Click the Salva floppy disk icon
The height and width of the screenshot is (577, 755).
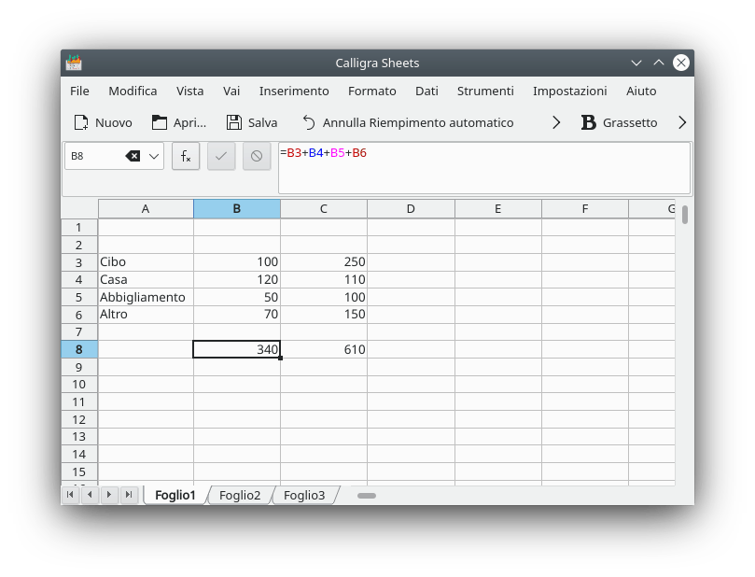coord(234,122)
